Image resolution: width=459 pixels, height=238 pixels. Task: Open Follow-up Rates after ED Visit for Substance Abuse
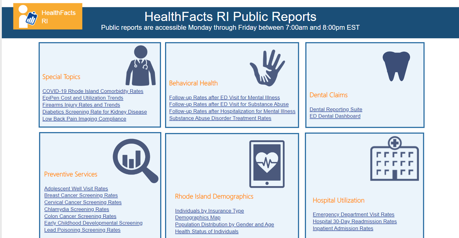[x=229, y=104]
